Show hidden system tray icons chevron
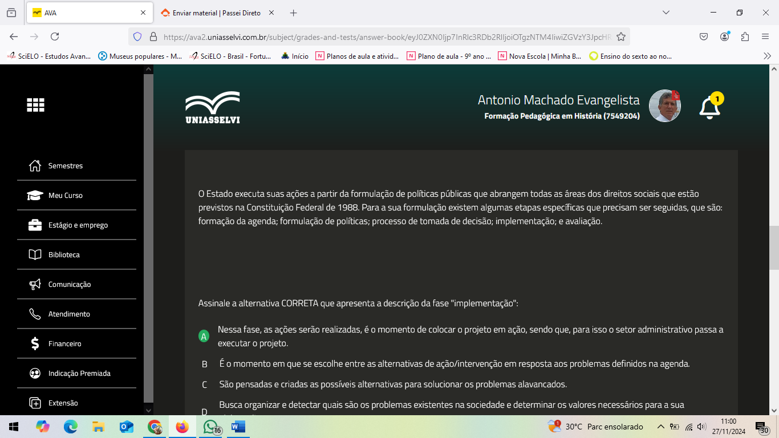This screenshot has height=438, width=779. click(x=660, y=427)
